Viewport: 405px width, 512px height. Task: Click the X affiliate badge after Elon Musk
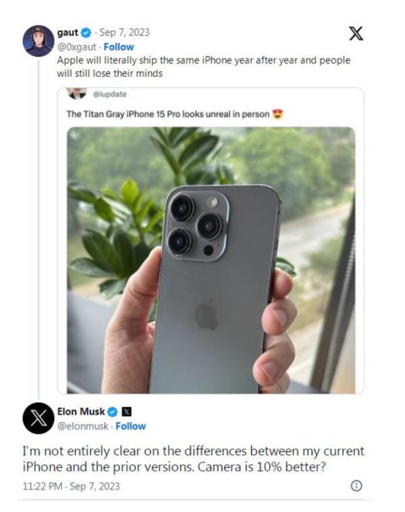127,412
